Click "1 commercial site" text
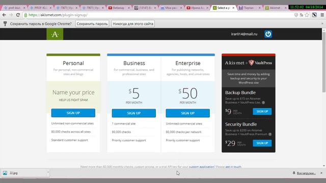 pos(123,124)
